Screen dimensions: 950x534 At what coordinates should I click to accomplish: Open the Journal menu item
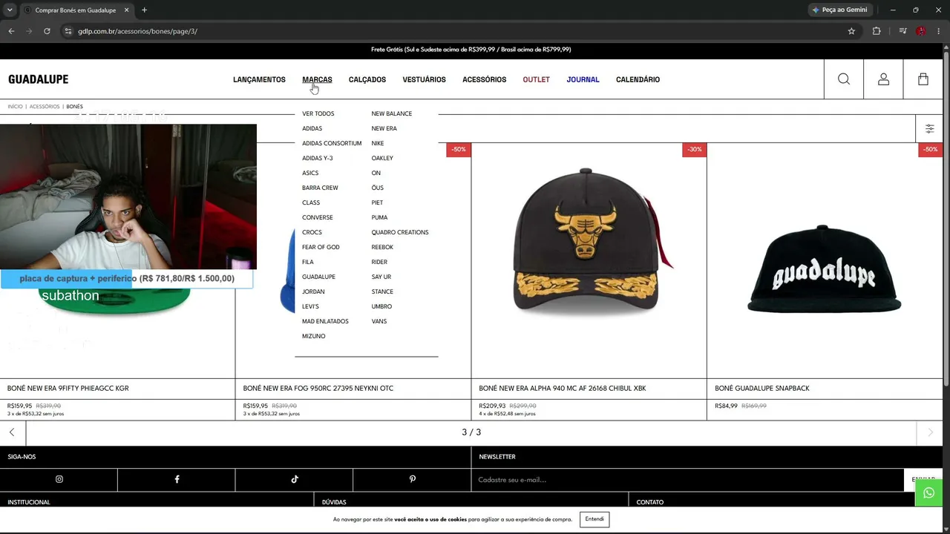[x=583, y=79]
